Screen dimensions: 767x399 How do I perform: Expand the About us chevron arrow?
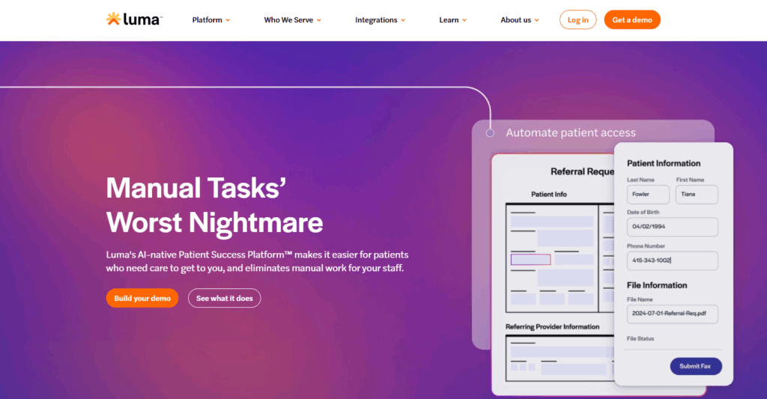pos(536,20)
